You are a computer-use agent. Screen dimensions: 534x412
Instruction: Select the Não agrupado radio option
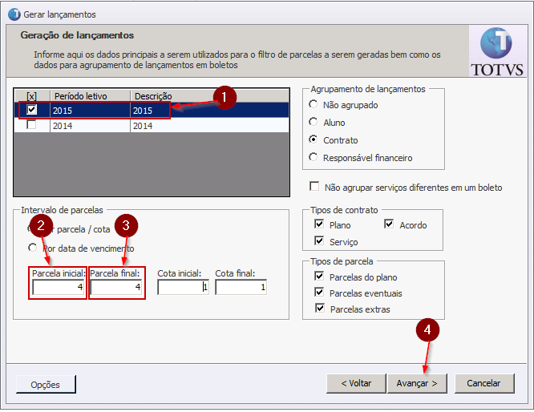tap(314, 105)
